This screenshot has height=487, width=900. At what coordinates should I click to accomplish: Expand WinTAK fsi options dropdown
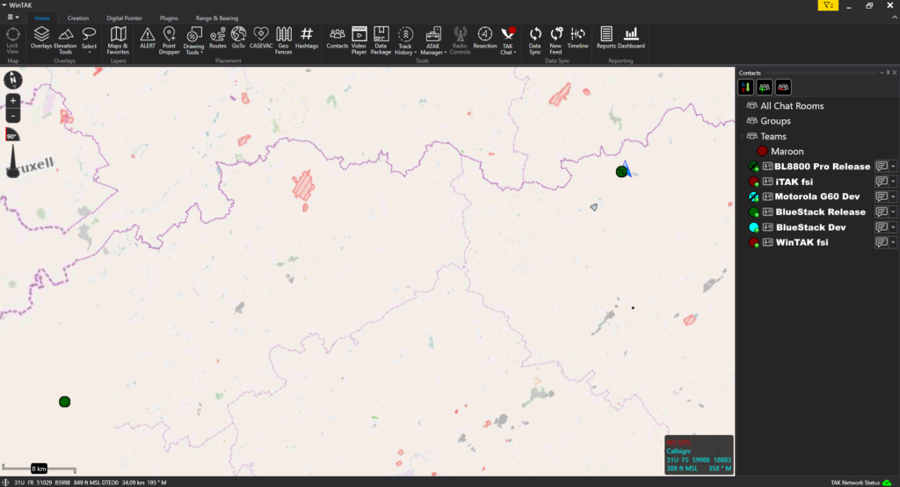pos(893,242)
